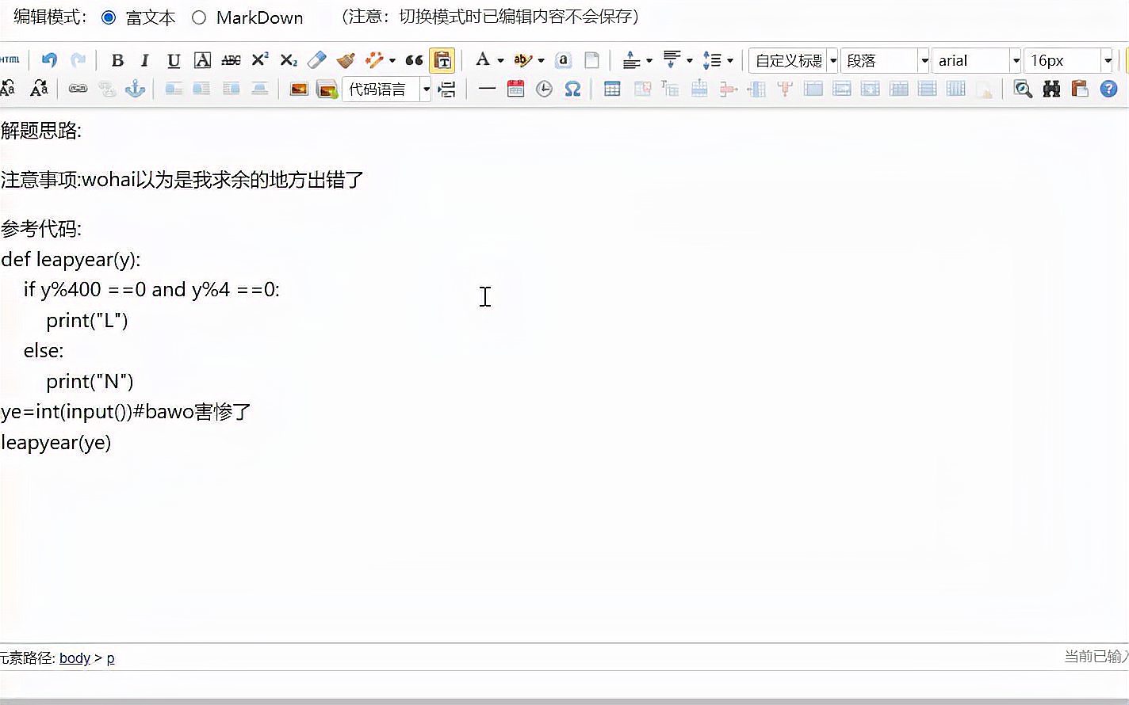Screen dimensions: 1129x705
Task: Insert a horizontal rule
Action: [x=487, y=89]
